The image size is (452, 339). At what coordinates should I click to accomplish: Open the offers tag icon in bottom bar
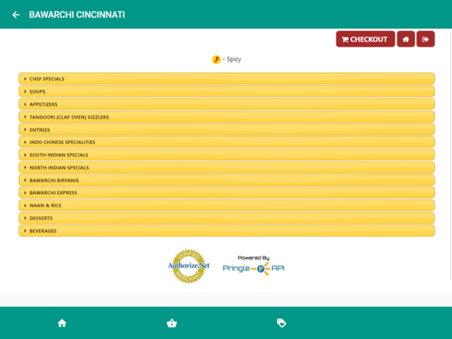point(282,323)
